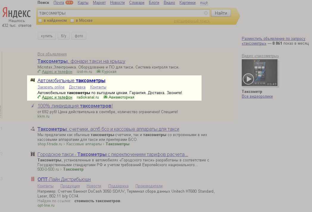Viewport: 312px width, 212px height.
Task: Click the shop.f-trade.ru breadcrumb
Action: [50, 144]
